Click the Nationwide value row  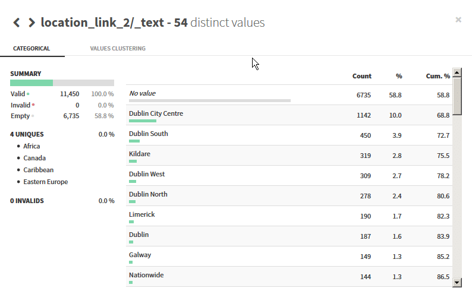pyautogui.click(x=289, y=277)
